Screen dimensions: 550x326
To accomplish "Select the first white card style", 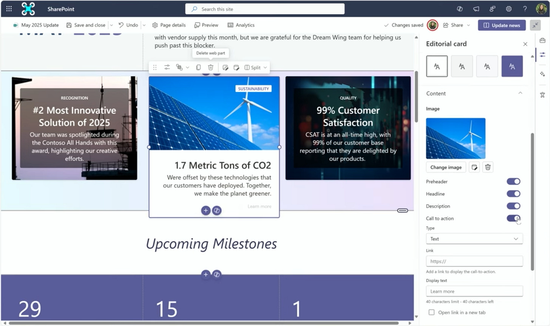I will coord(437,66).
